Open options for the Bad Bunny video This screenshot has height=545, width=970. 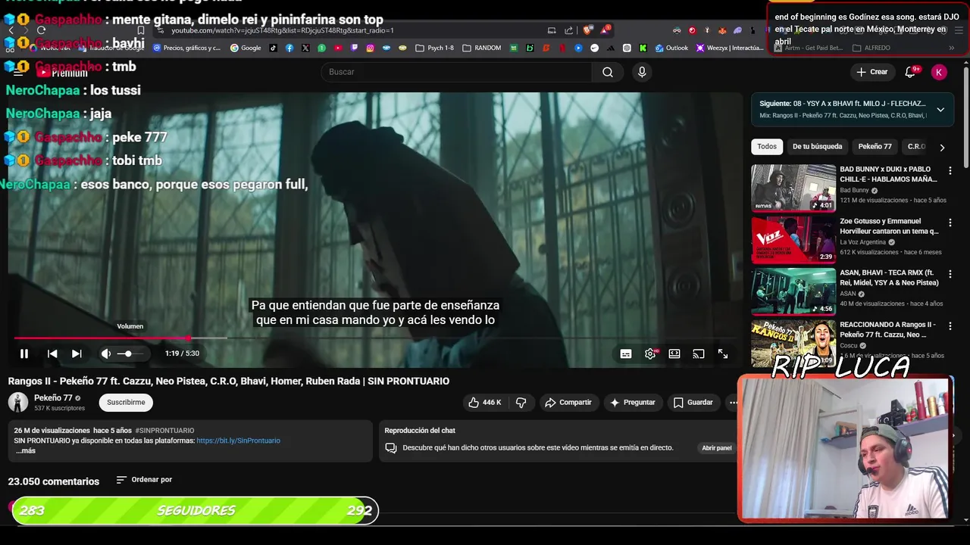coord(950,171)
